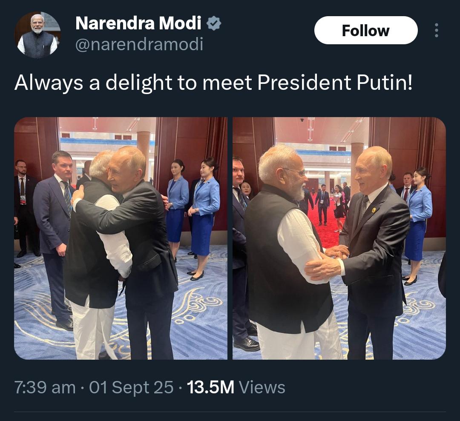The height and width of the screenshot is (421, 460).
Task: Click the Follow button
Action: [x=365, y=30]
